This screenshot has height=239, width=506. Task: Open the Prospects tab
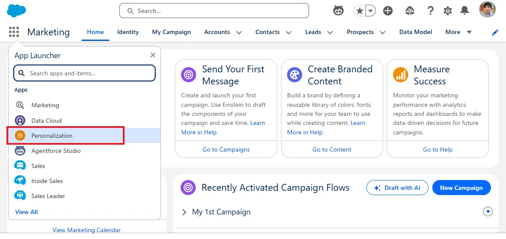(360, 32)
